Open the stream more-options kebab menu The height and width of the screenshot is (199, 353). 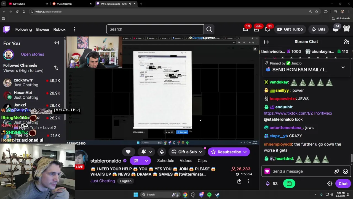click(x=248, y=181)
